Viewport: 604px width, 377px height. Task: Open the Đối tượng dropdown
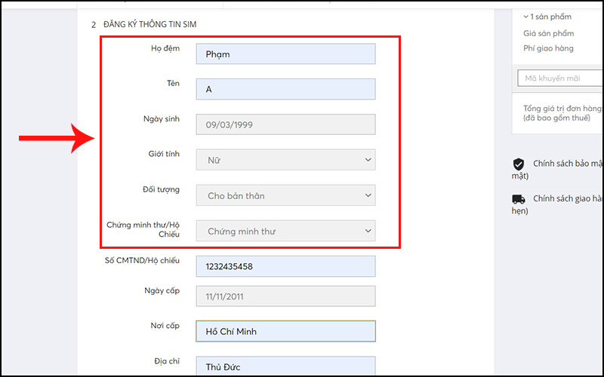[x=285, y=195]
